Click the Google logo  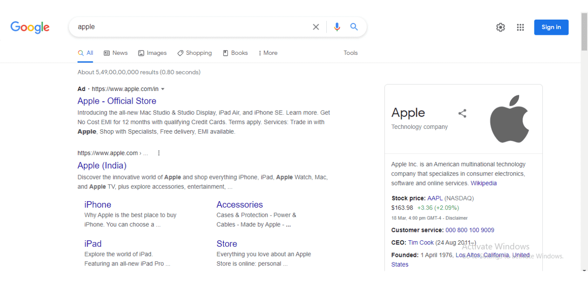pos(30,27)
